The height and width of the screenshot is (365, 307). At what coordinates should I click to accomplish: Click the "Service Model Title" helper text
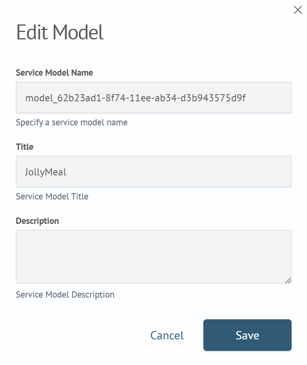(52, 196)
